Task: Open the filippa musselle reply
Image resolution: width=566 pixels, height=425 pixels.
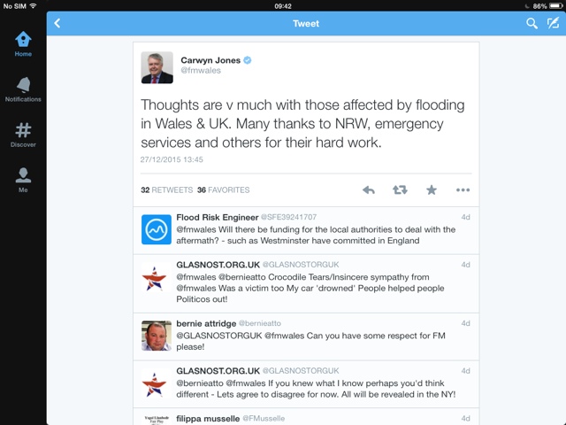Action: coord(306,417)
